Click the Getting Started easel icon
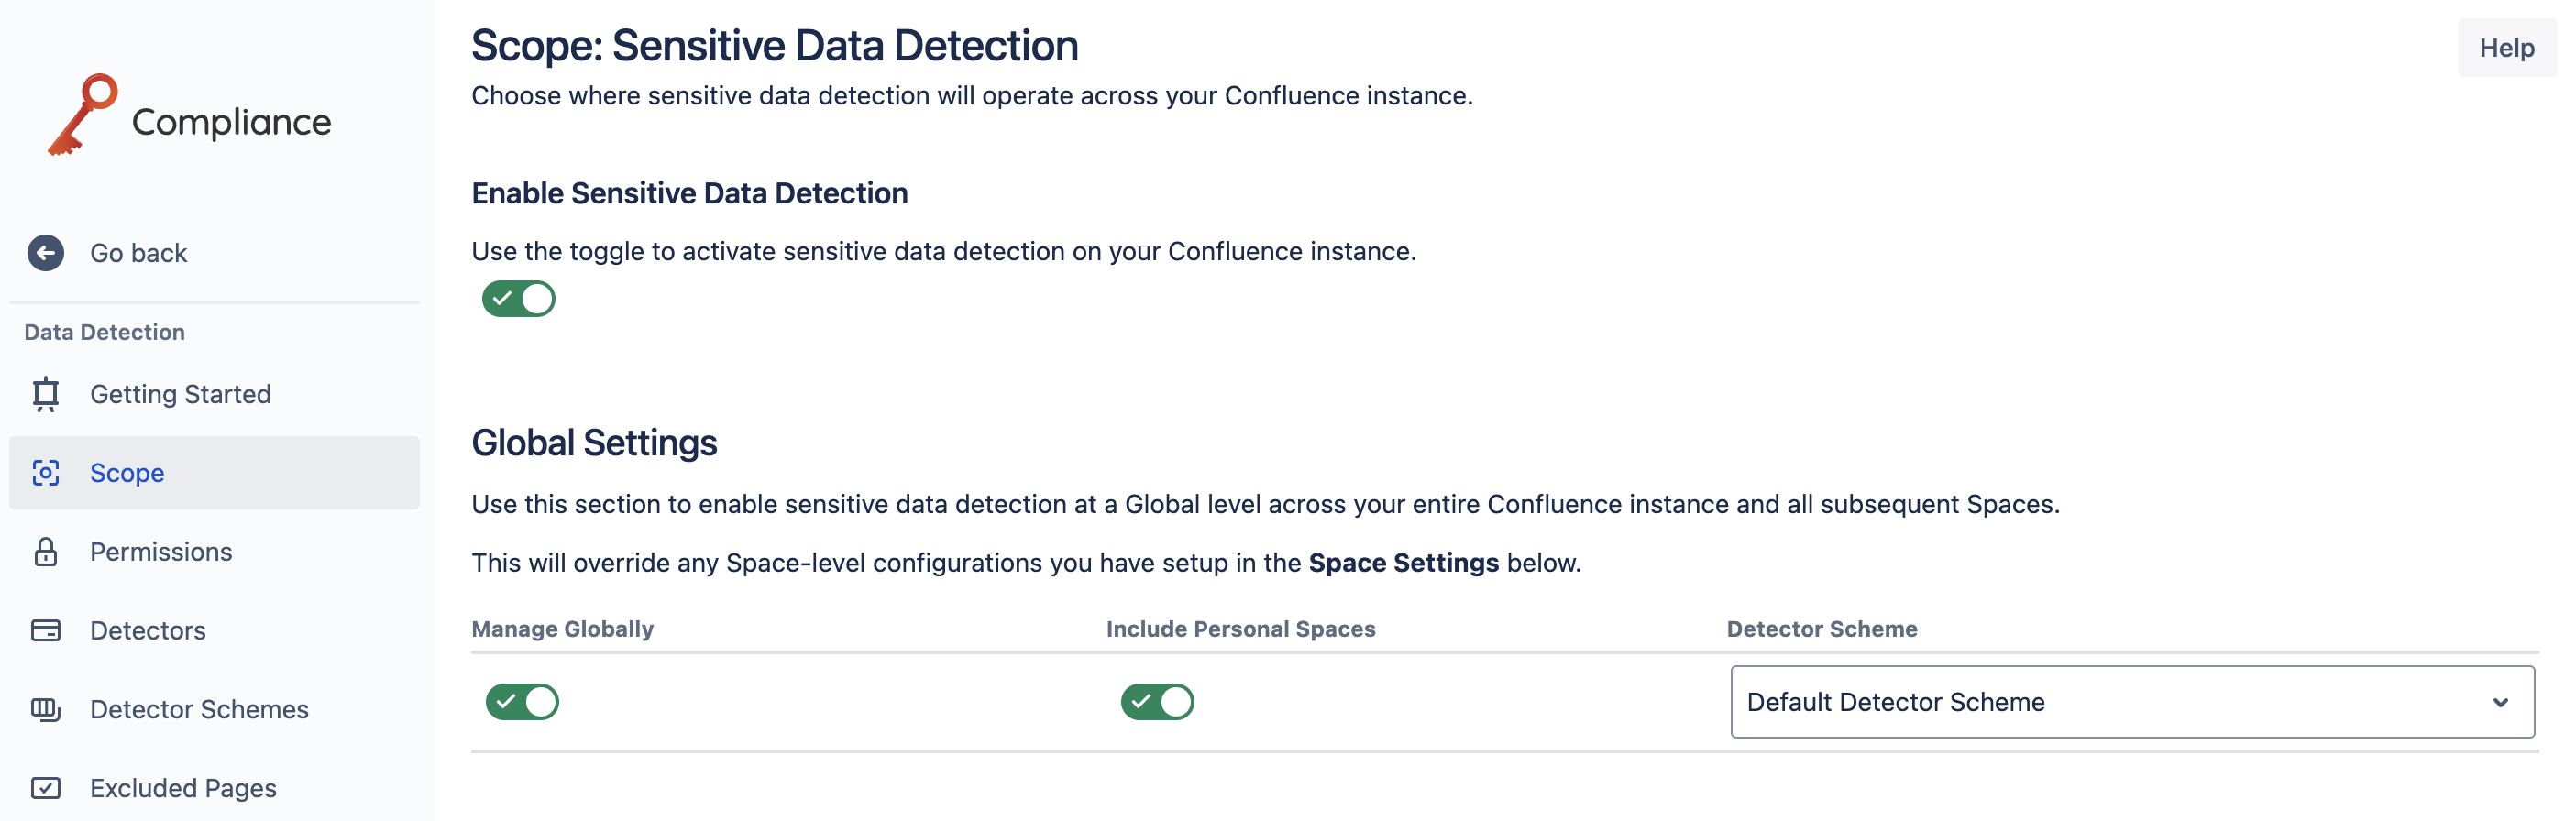This screenshot has height=821, width=2576. click(46, 394)
